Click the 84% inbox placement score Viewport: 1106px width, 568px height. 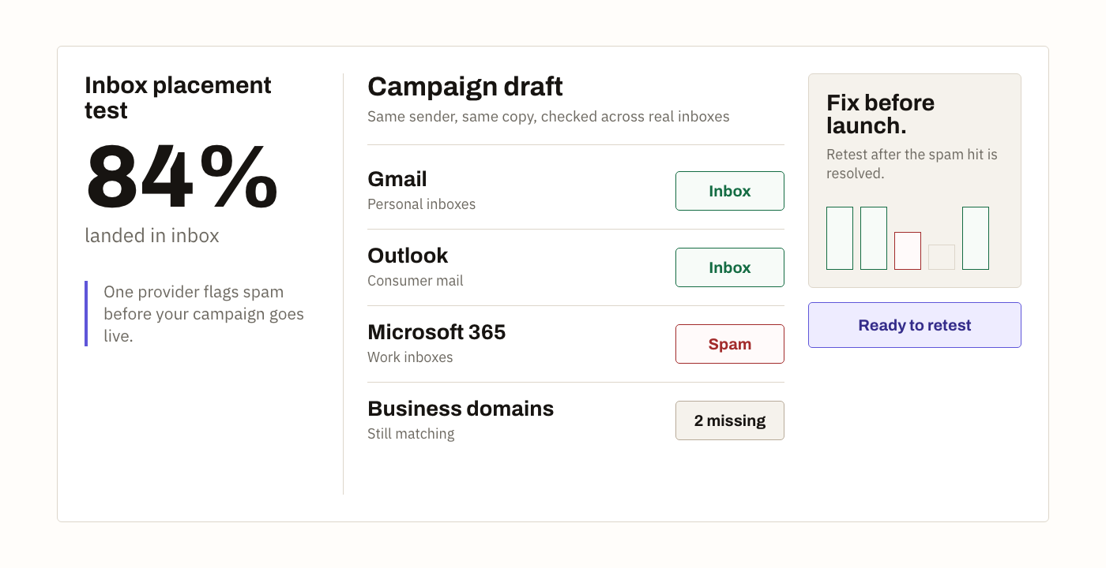coord(182,177)
